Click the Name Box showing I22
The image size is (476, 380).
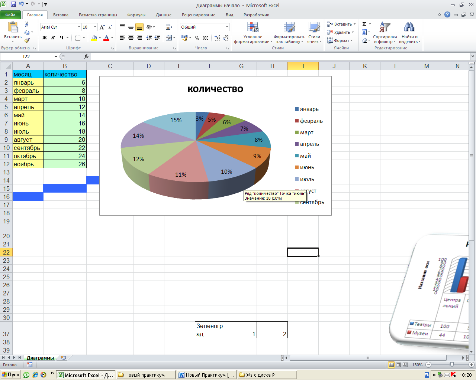point(27,56)
